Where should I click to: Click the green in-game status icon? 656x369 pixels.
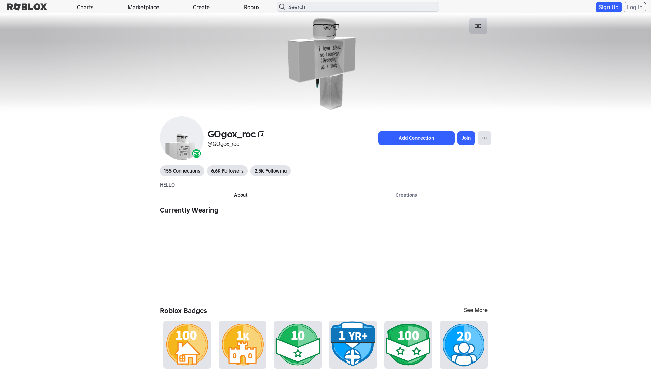pyautogui.click(x=196, y=154)
